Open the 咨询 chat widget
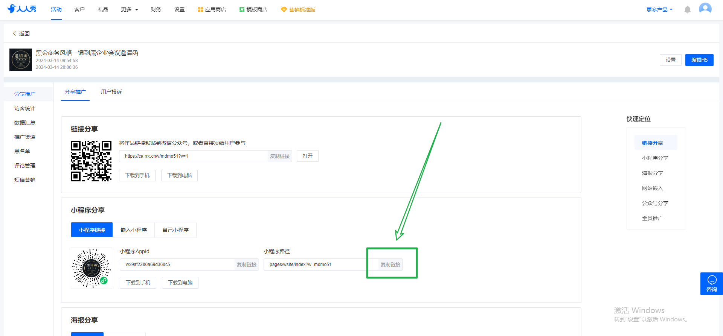 coord(712,284)
